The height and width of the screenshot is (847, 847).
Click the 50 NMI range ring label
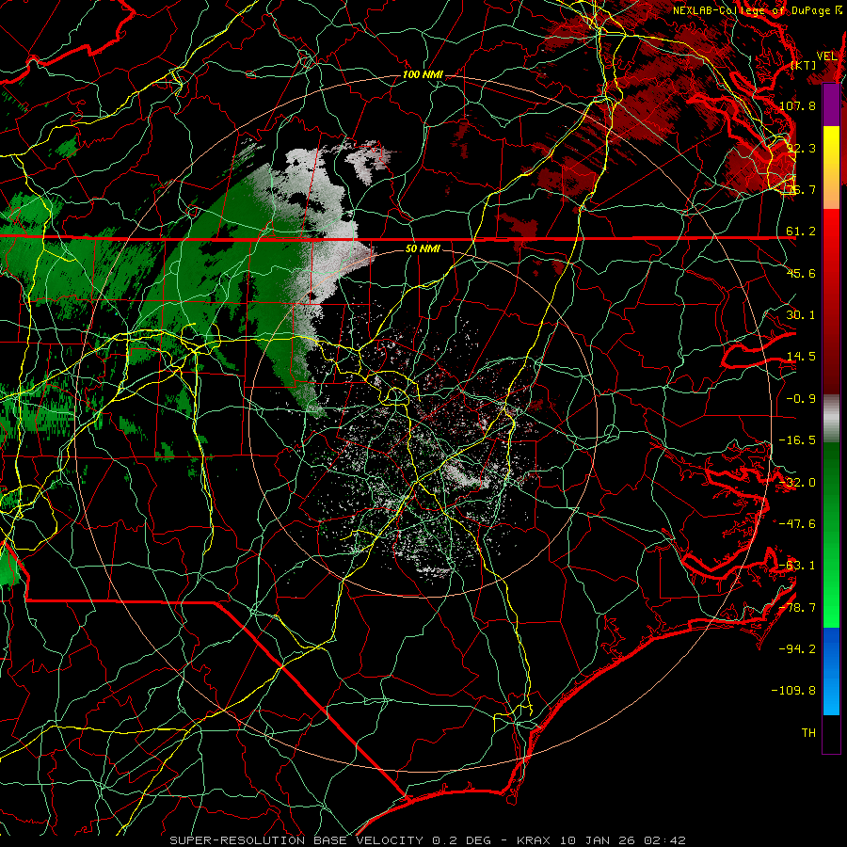pyautogui.click(x=423, y=248)
